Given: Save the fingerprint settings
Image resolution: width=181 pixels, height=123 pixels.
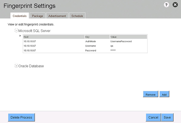Looking at the screenshot, I should (x=167, y=118).
